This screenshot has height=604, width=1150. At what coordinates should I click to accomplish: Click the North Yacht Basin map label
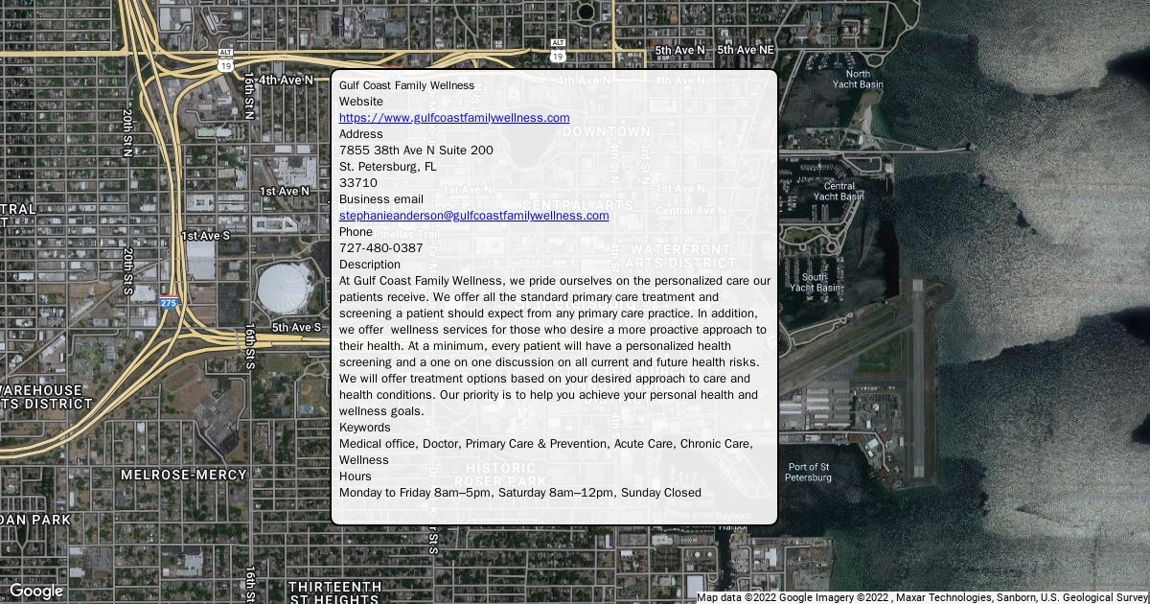coord(858,80)
